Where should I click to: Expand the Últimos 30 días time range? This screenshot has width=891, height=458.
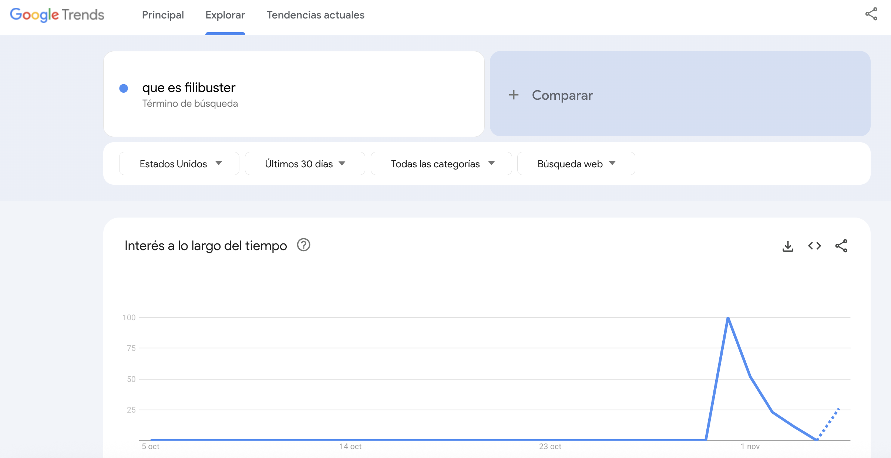[x=305, y=164]
